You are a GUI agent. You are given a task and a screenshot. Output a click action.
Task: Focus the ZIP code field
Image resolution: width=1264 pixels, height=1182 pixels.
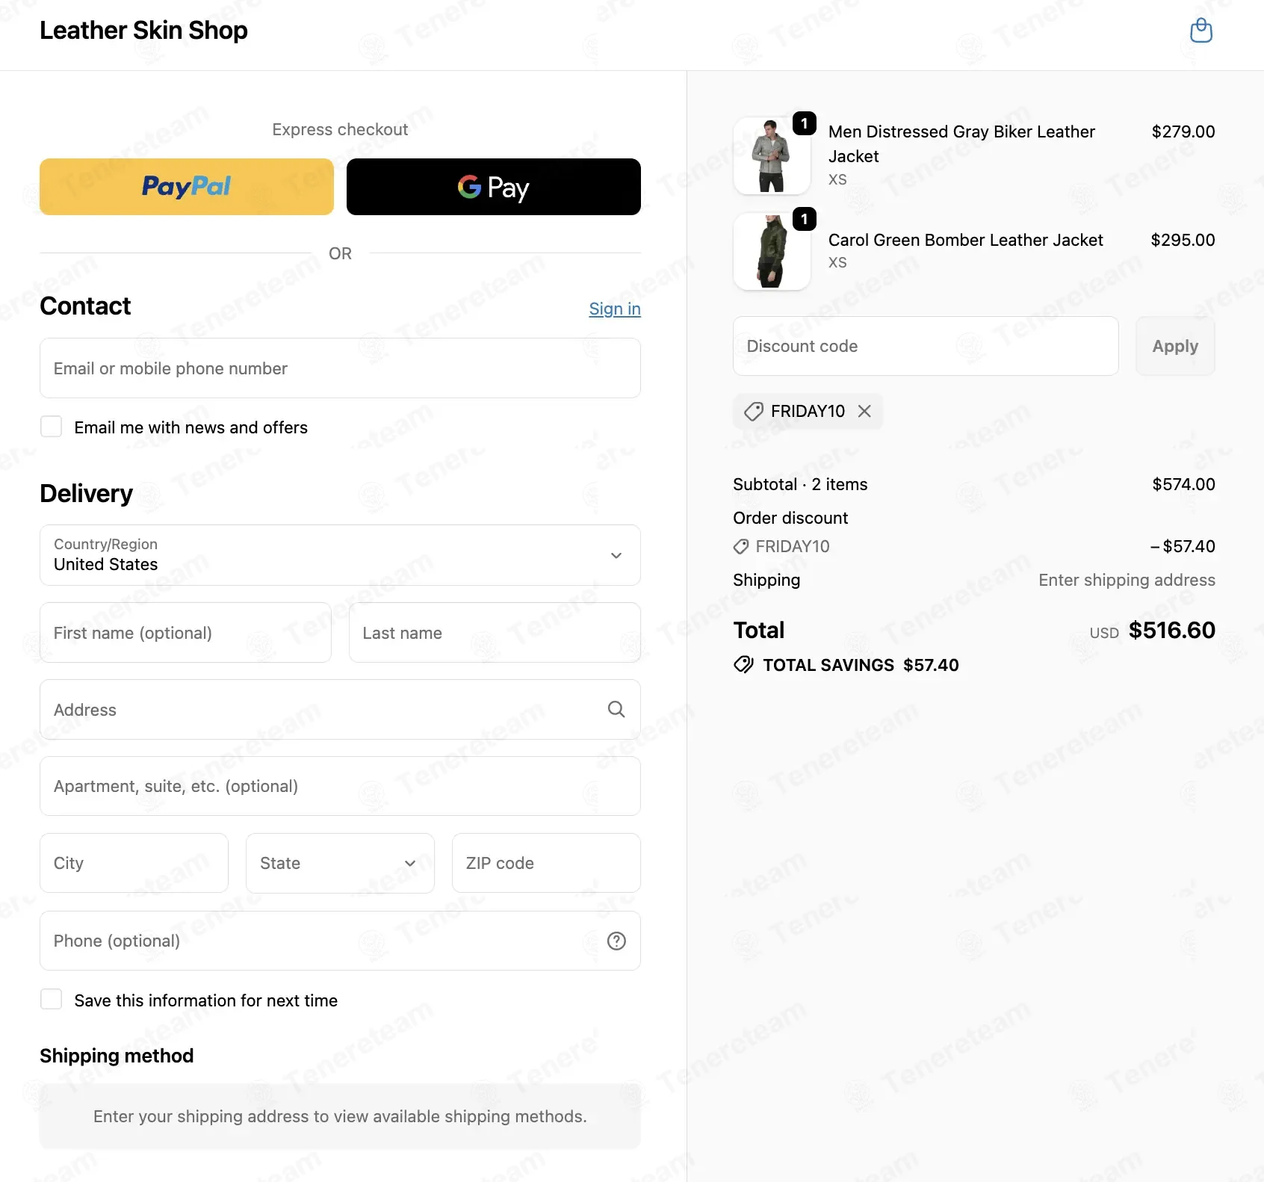546,863
